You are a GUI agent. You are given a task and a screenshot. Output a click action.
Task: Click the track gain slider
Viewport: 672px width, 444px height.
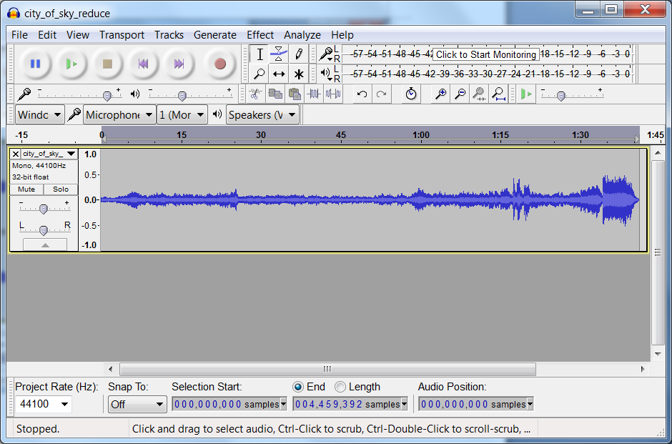(44, 209)
